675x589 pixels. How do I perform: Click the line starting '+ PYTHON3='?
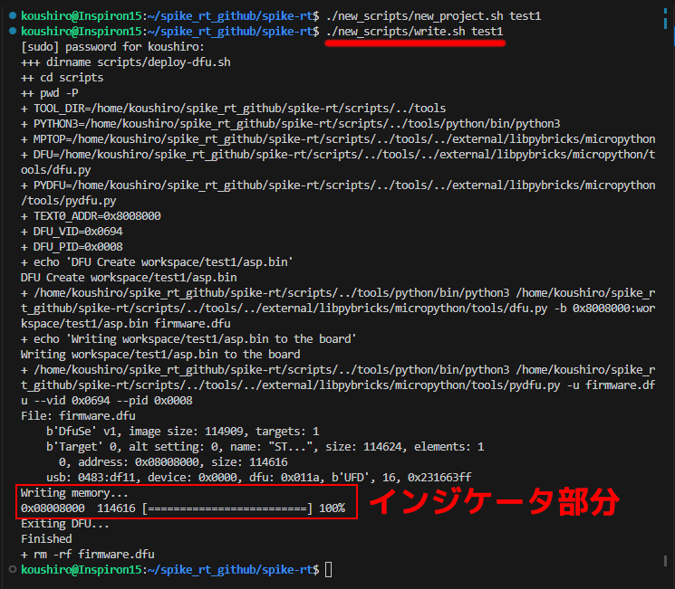291,124
